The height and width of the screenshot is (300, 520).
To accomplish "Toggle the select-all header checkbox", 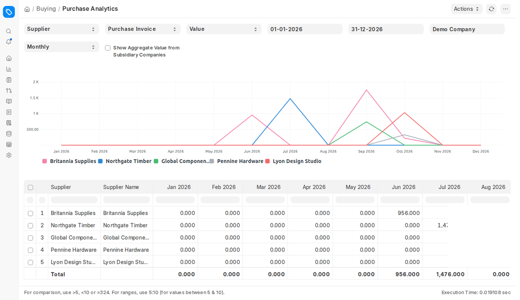I will (x=31, y=188).
